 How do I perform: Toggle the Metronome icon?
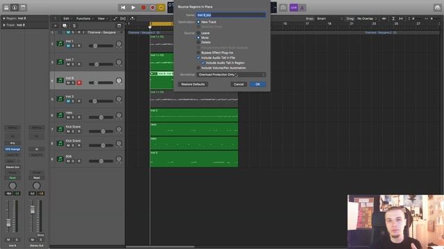[x=302, y=8]
